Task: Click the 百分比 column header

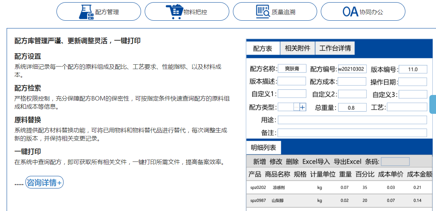Action: 365,174
